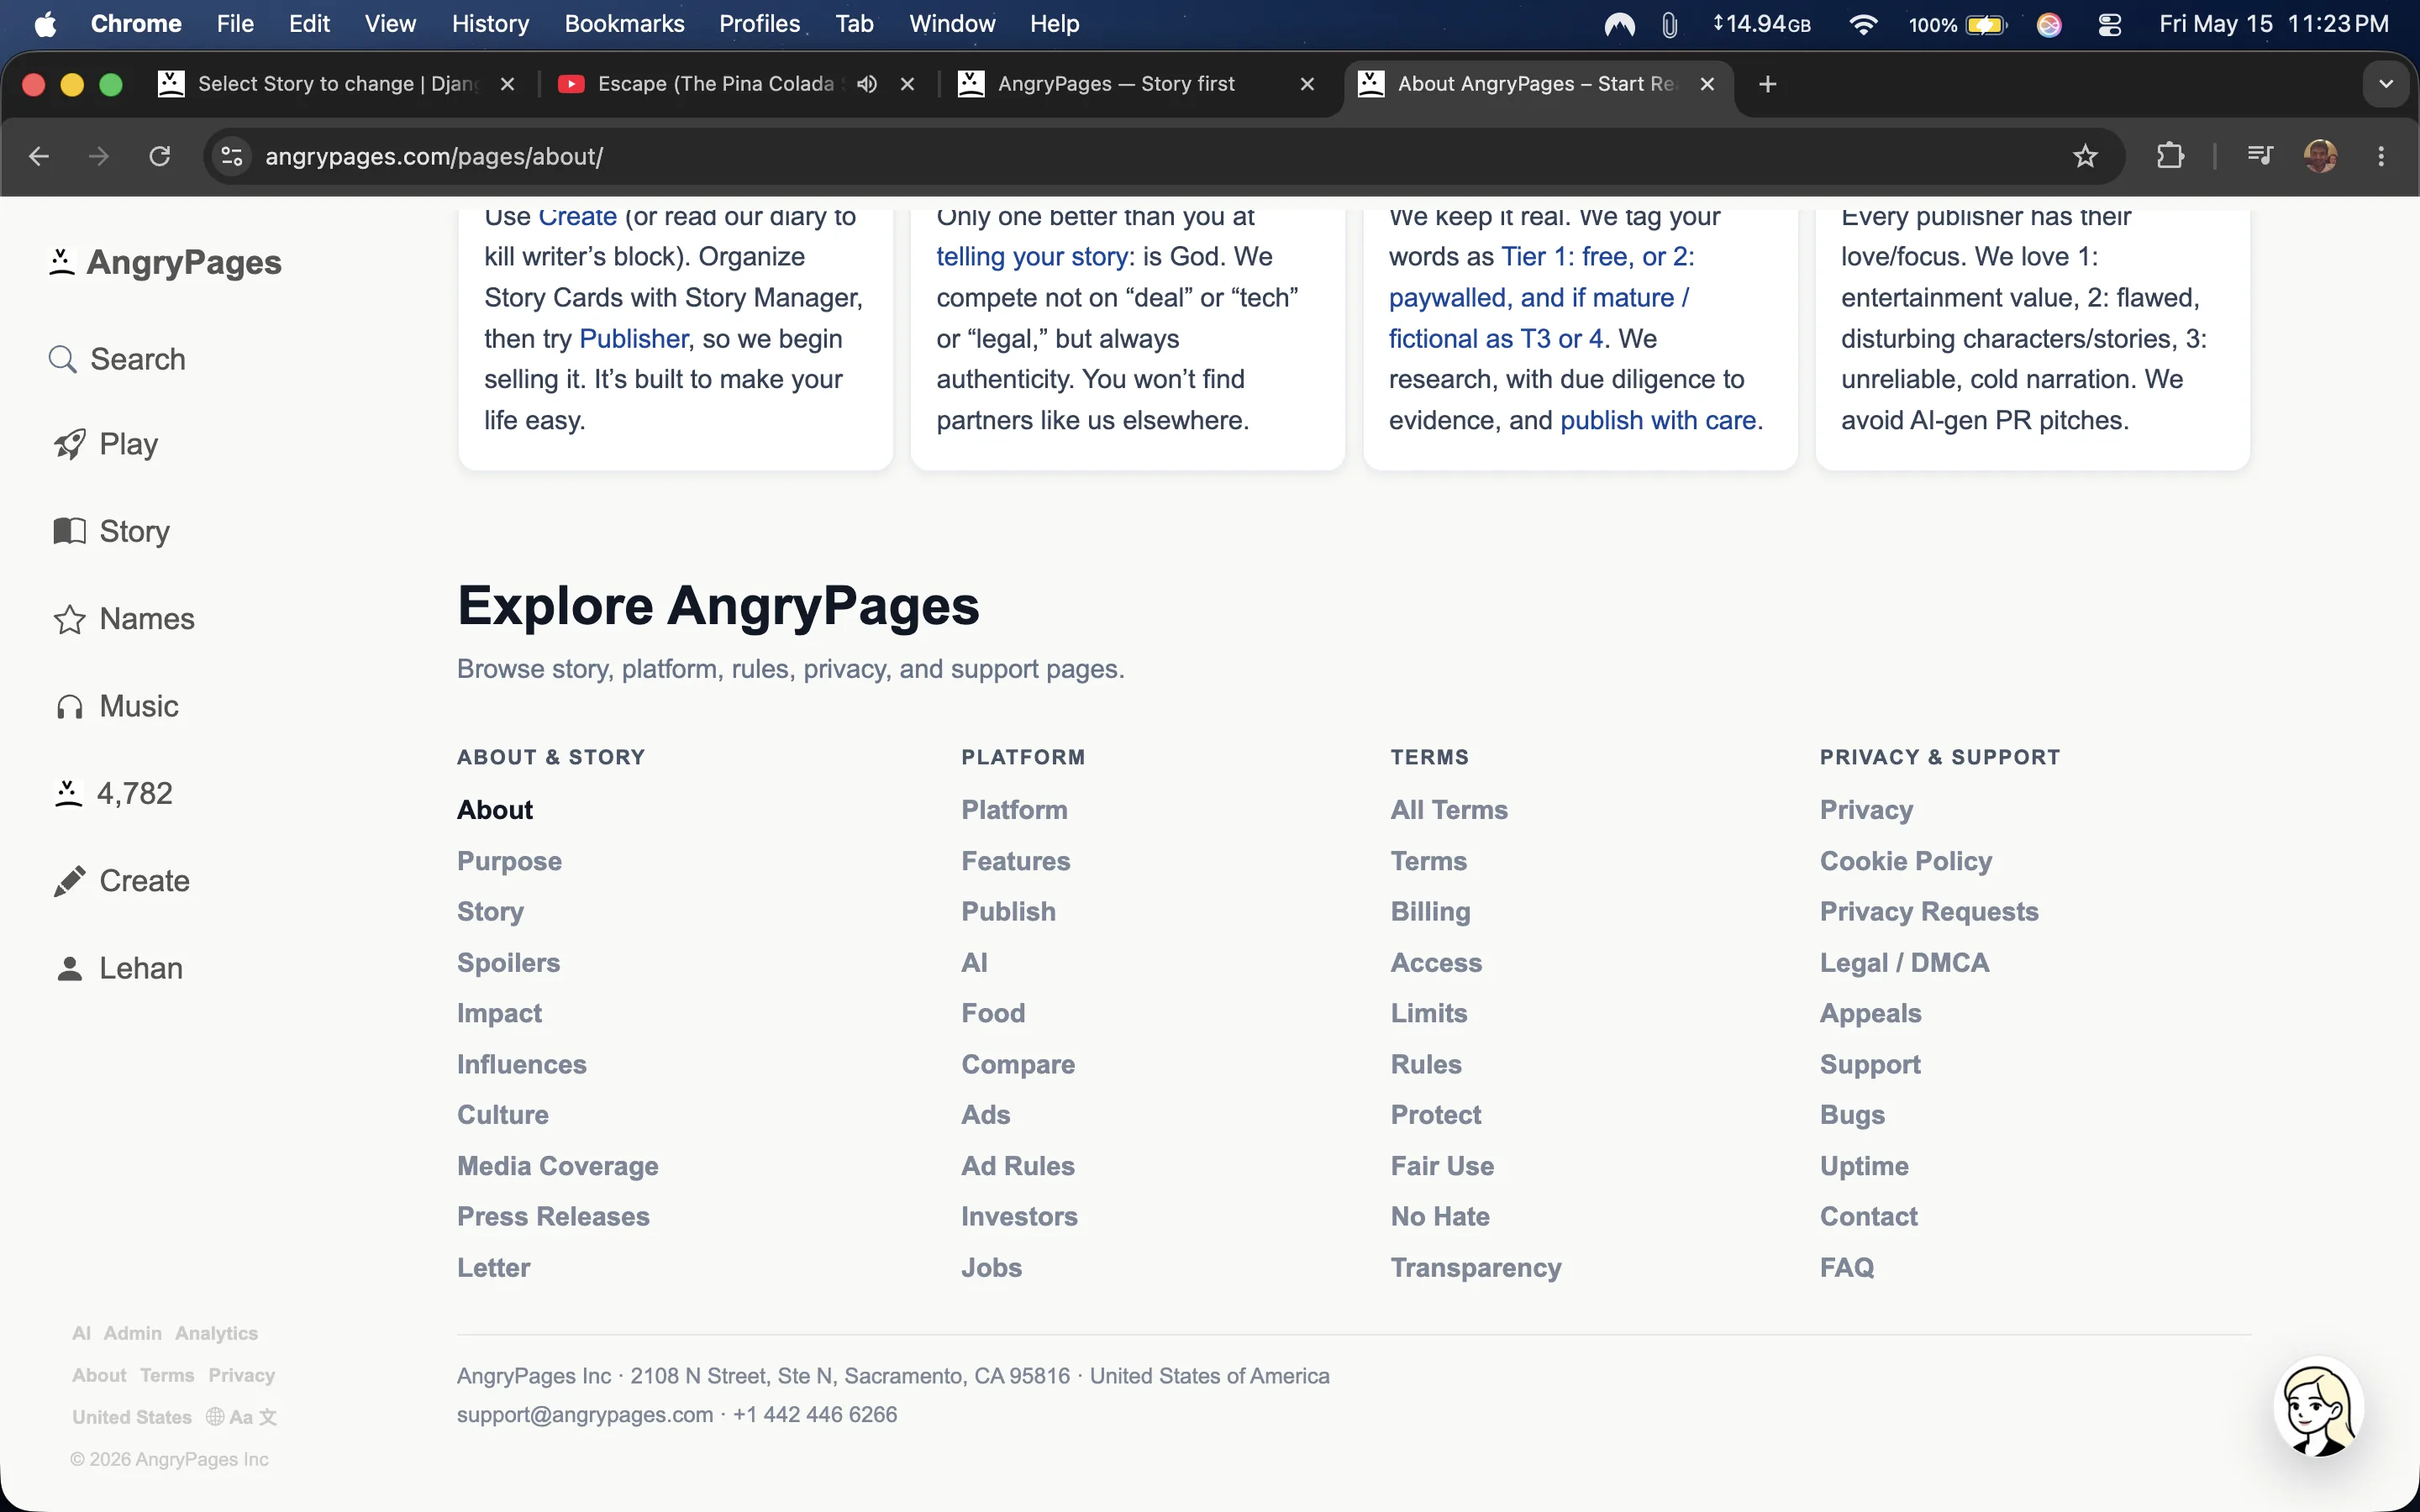
Task: Open the Publisher link in first card
Action: point(634,339)
